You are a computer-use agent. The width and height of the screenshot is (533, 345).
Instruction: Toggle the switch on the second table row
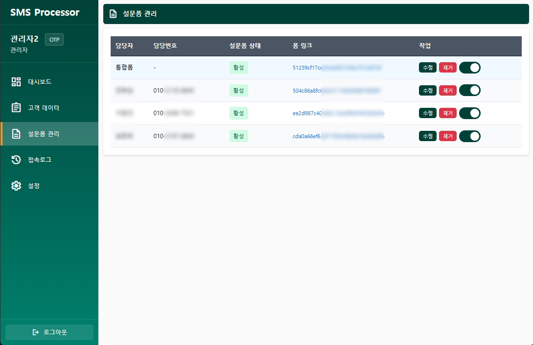pos(469,90)
